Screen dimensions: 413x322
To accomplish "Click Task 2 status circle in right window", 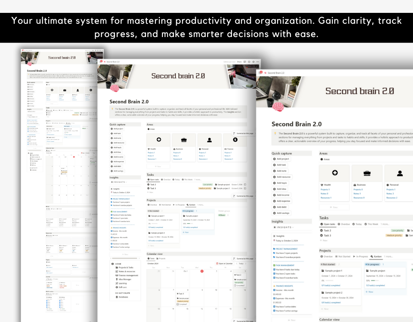I will pyautogui.click(x=321, y=230).
